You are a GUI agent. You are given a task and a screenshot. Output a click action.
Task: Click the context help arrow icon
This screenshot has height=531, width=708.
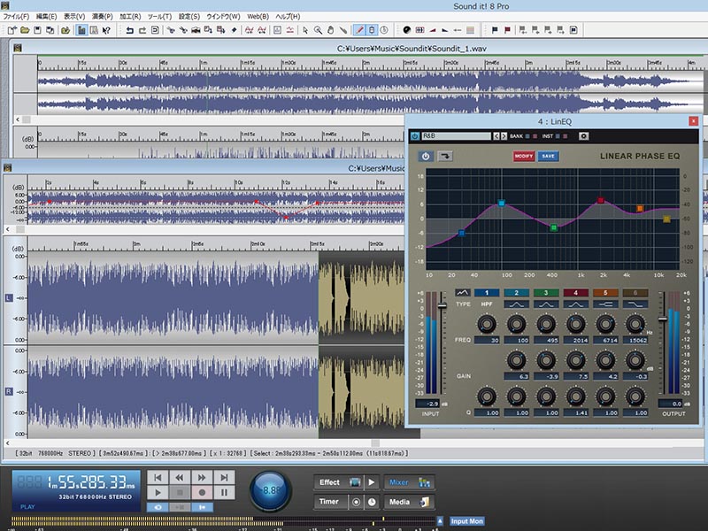106,30
